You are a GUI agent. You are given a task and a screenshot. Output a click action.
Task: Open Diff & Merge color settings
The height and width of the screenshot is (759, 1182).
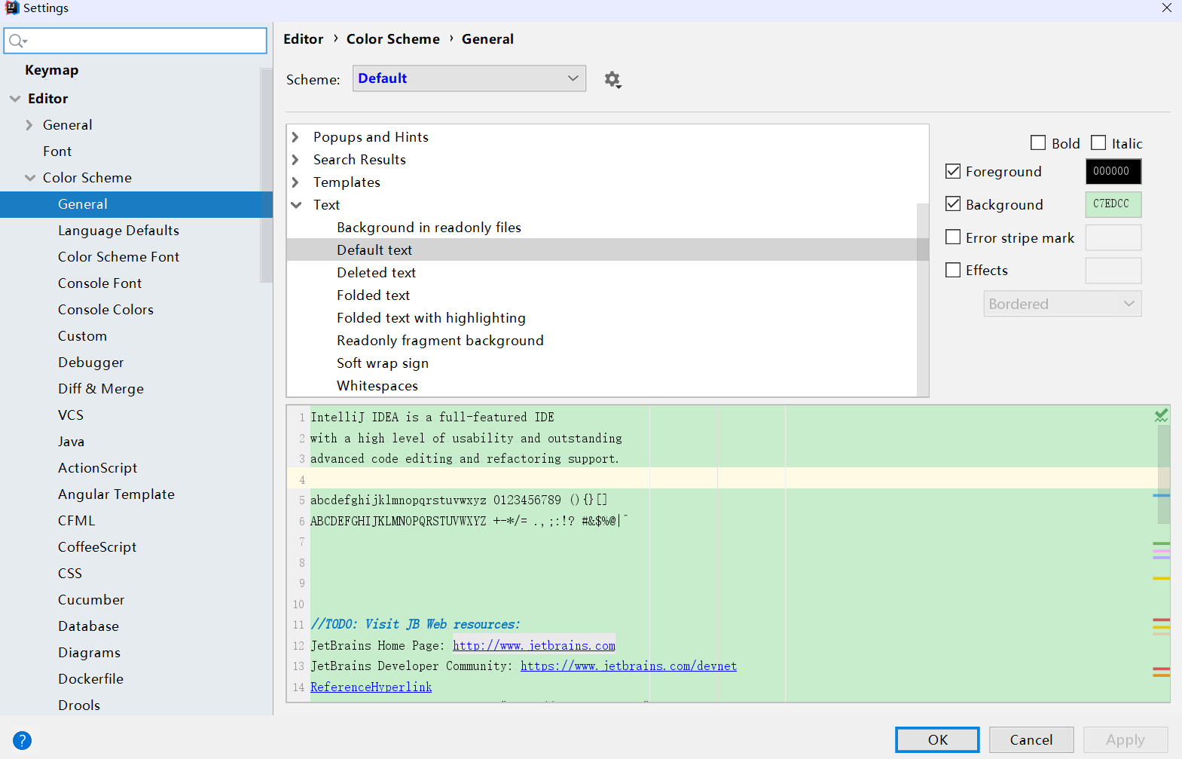[x=101, y=389]
